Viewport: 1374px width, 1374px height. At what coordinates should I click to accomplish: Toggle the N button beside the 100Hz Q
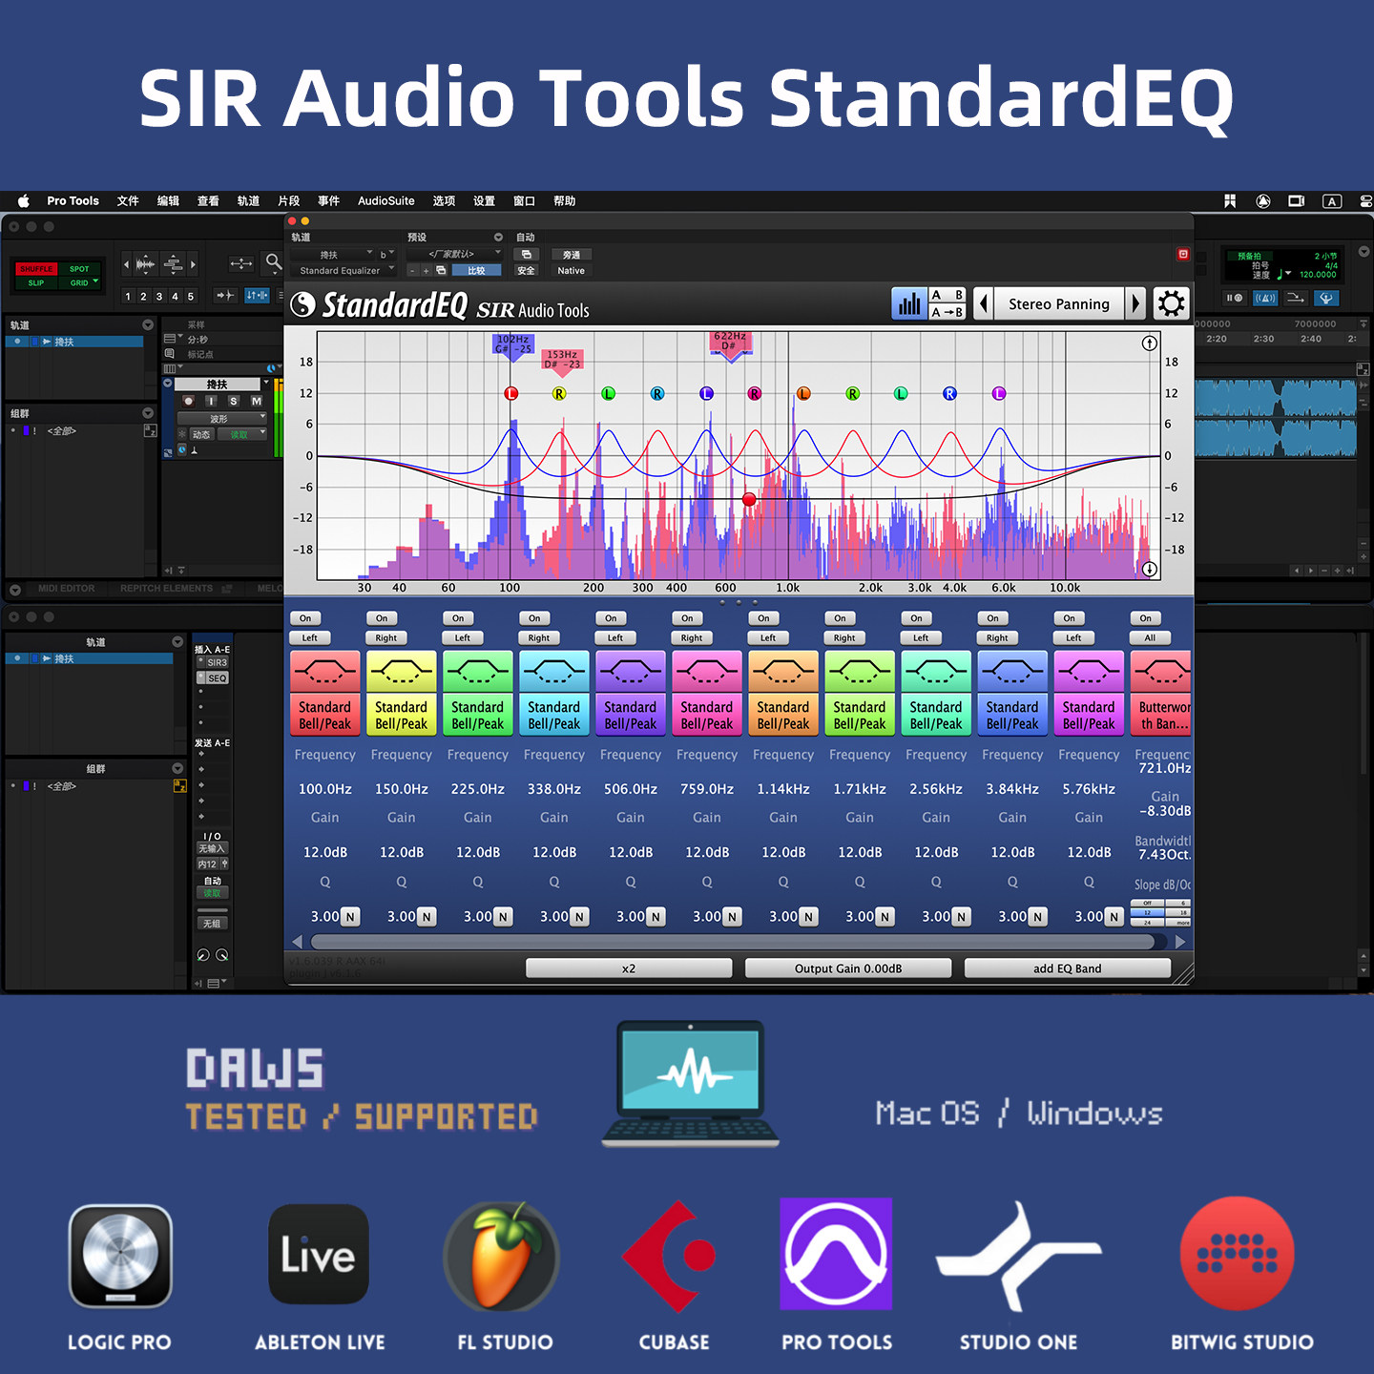(x=350, y=917)
